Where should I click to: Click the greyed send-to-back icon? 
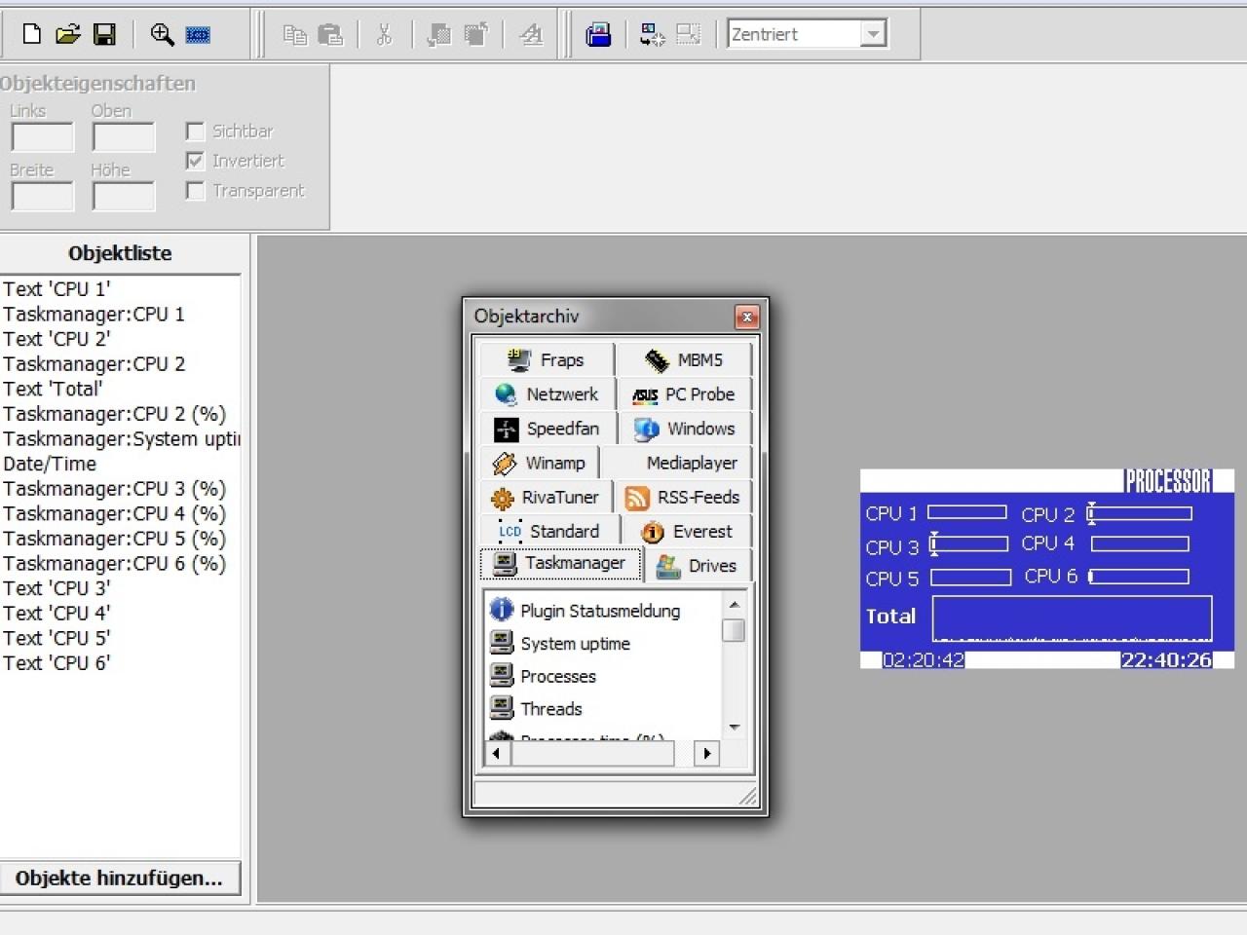[x=439, y=35]
